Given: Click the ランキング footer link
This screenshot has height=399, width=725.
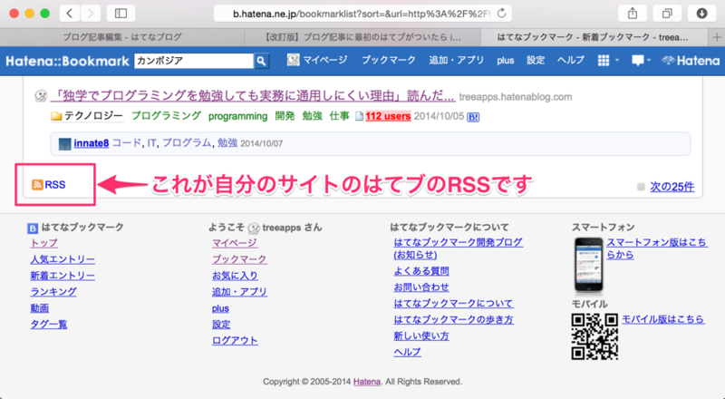Looking at the screenshot, I should tap(53, 292).
